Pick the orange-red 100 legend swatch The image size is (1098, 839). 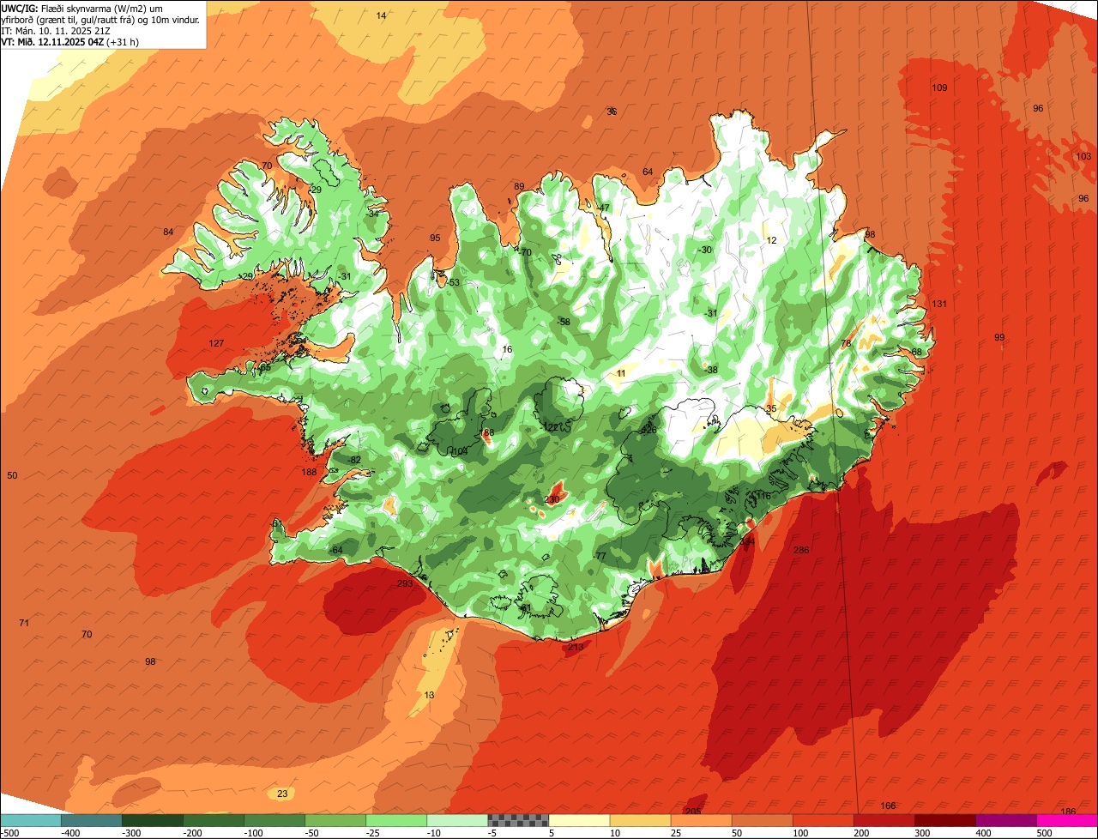coord(823,820)
